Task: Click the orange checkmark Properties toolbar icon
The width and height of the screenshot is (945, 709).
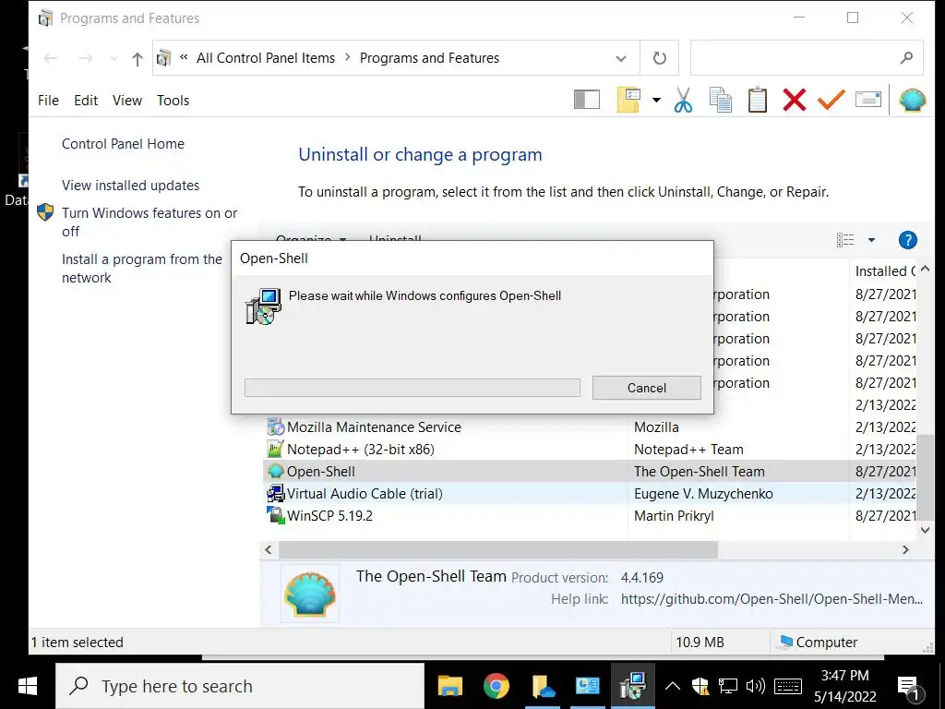Action: (x=831, y=100)
